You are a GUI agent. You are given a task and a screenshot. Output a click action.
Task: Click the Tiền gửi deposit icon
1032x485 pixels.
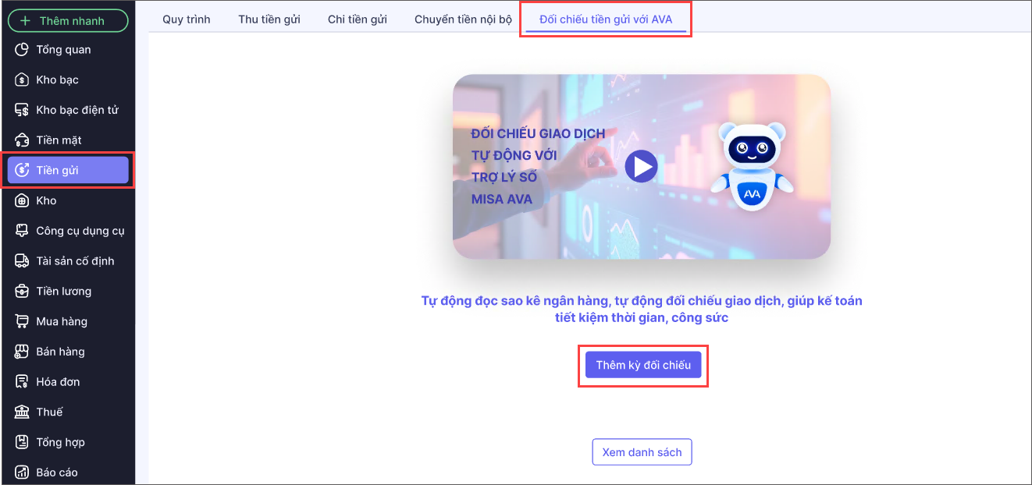coord(22,171)
